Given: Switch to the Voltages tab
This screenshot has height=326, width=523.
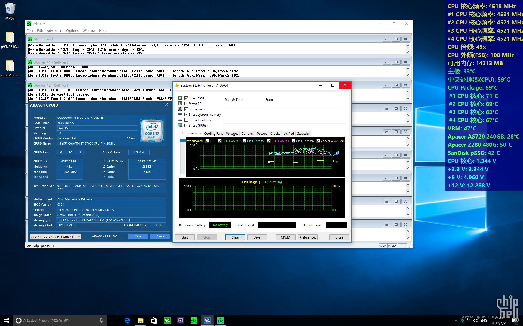Looking at the screenshot, I should (x=232, y=134).
